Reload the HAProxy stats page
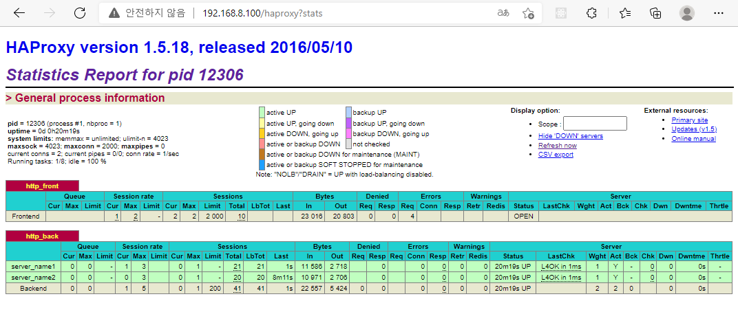The image size is (738, 312). coord(80,13)
